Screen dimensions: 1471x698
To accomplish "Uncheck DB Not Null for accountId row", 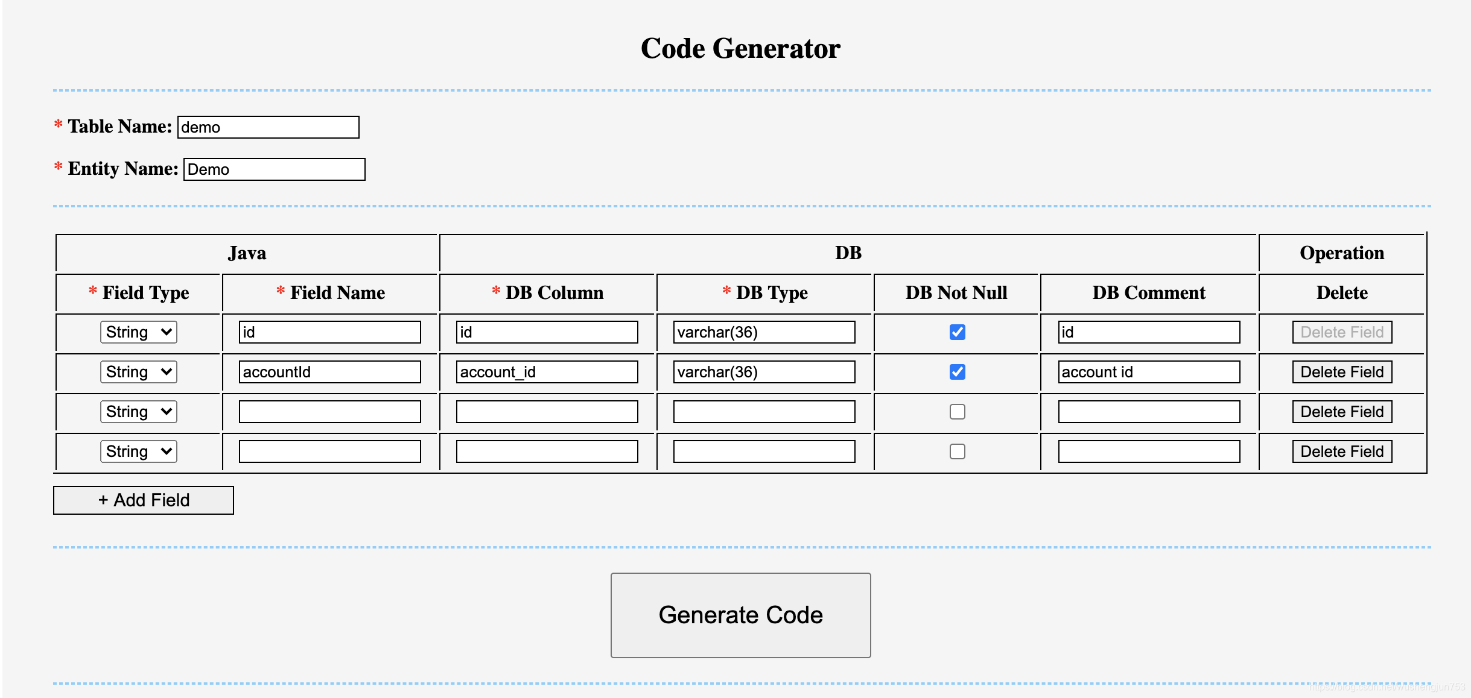I will pos(957,372).
